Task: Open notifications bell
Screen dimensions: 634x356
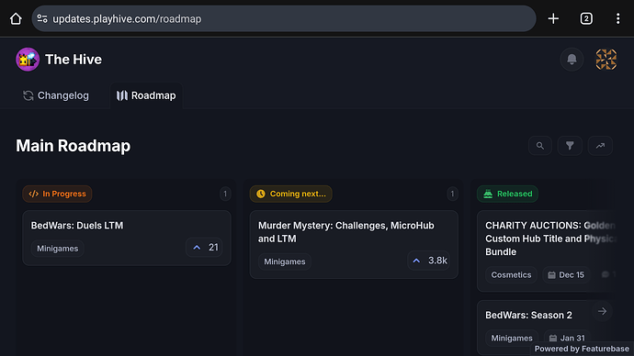Action: 572,60
